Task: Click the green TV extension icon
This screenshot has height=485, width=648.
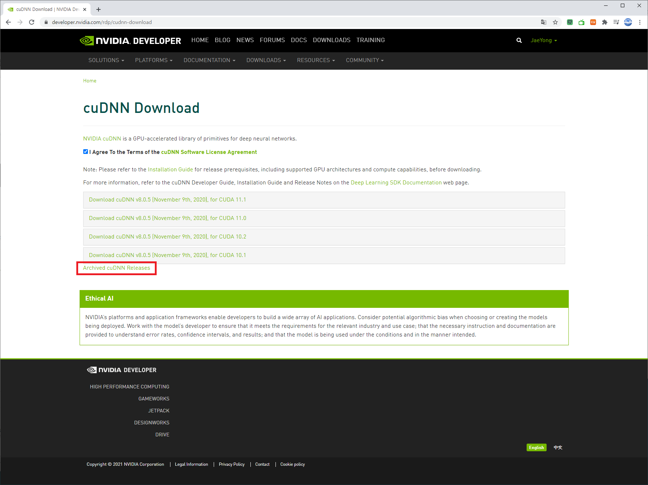Action: pyautogui.click(x=581, y=22)
